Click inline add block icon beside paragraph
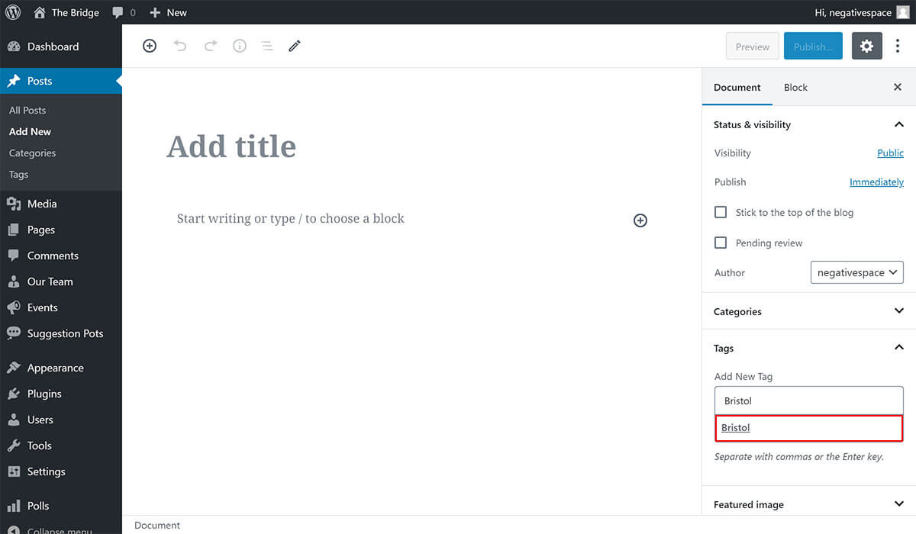The height and width of the screenshot is (534, 916). point(640,220)
